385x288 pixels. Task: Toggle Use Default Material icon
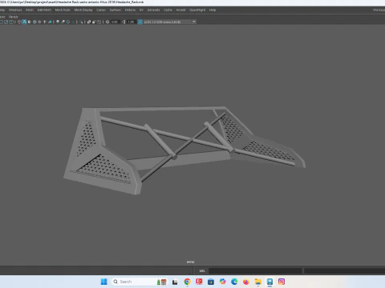[x=29, y=22]
